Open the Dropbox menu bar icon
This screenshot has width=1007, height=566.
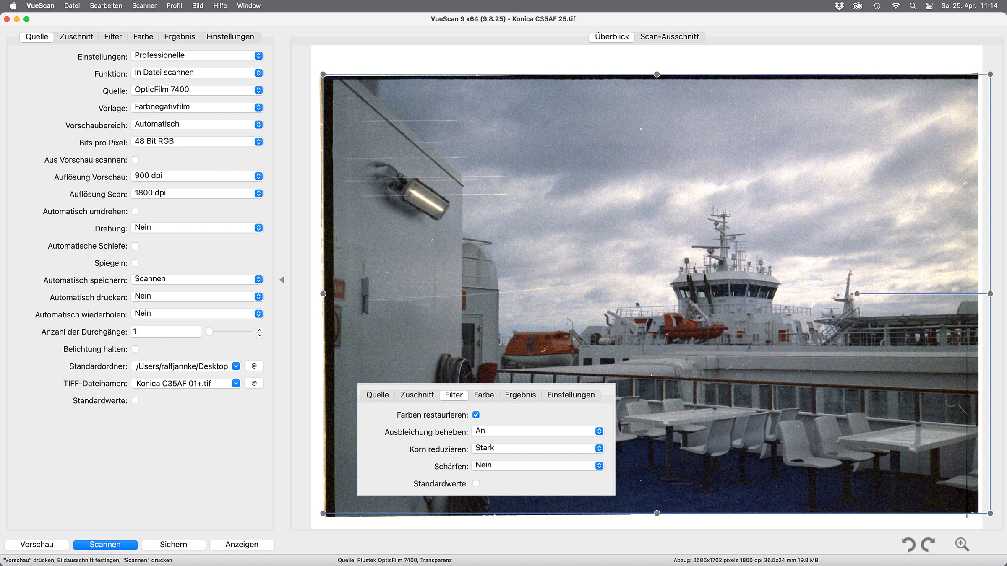click(x=839, y=6)
